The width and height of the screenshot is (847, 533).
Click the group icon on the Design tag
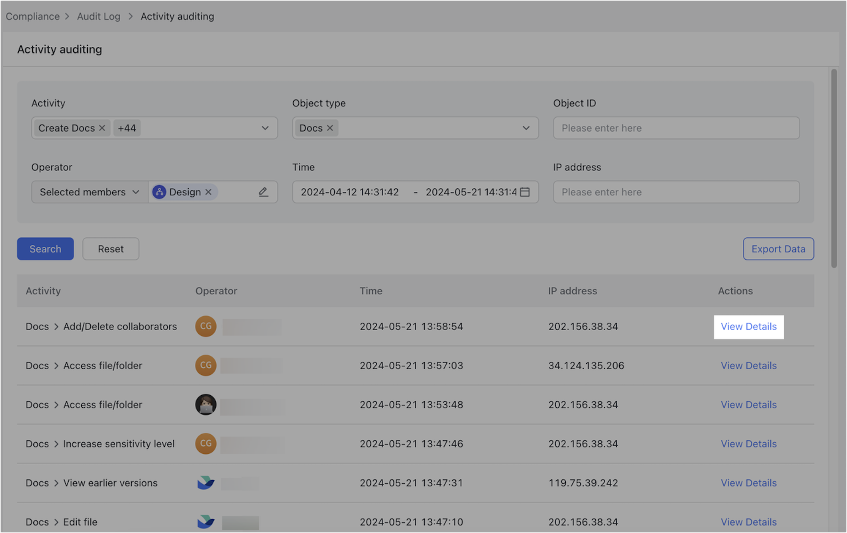(x=159, y=192)
